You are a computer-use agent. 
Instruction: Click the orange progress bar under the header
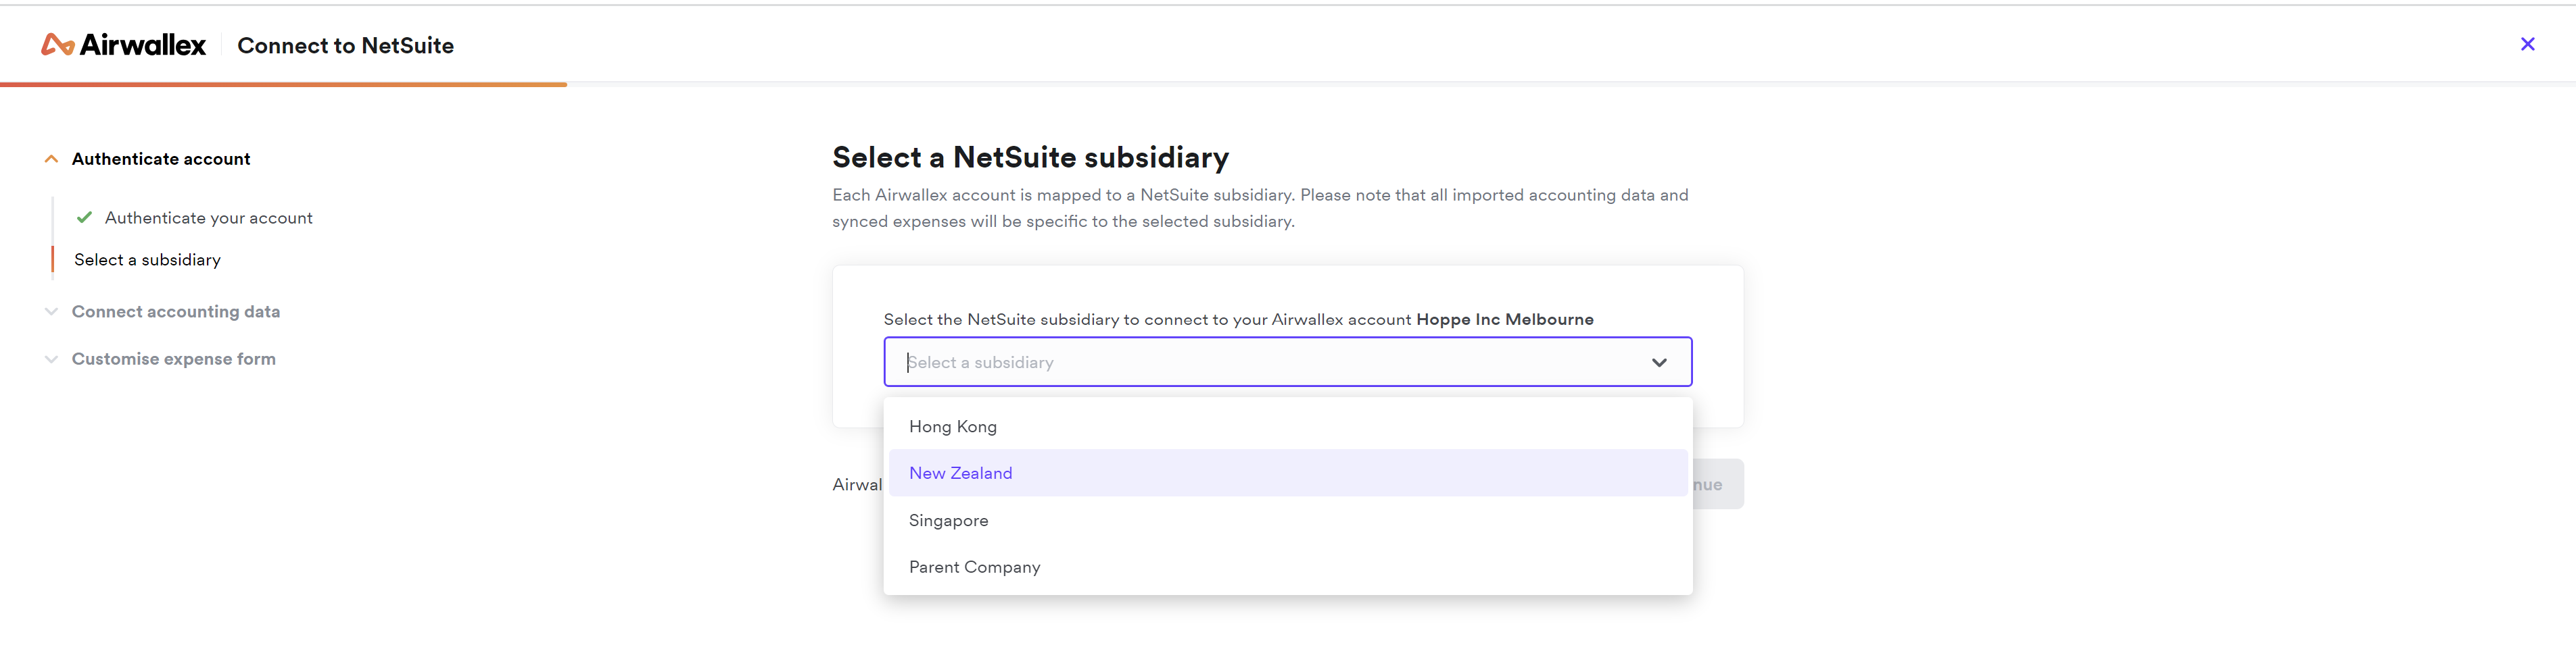(283, 85)
